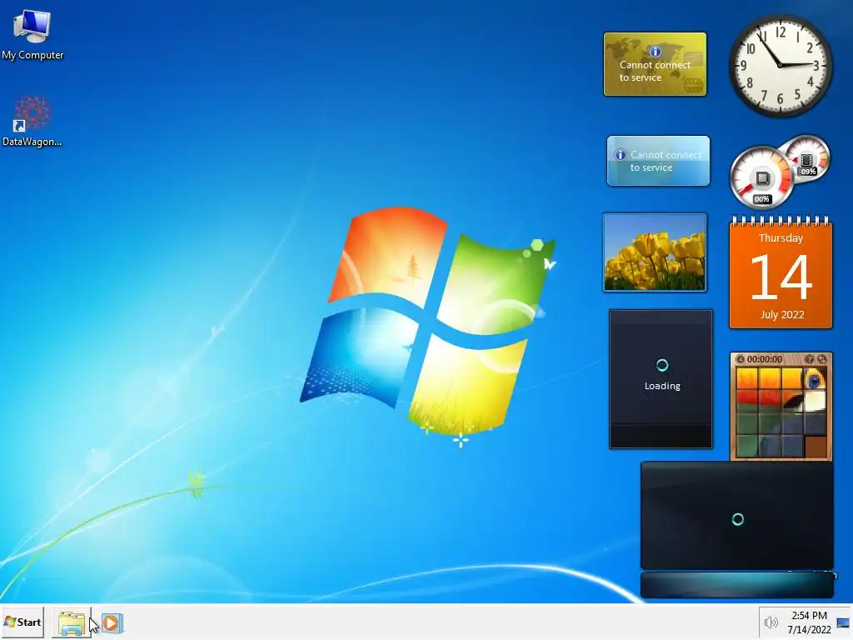
Task: Click the empty brown slot in the puzzle
Action: click(815, 447)
